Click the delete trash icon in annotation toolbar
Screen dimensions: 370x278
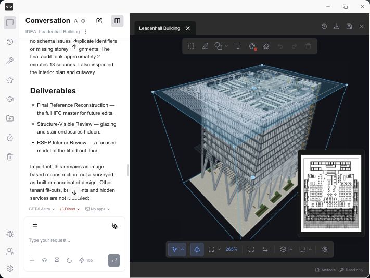coord(308,46)
